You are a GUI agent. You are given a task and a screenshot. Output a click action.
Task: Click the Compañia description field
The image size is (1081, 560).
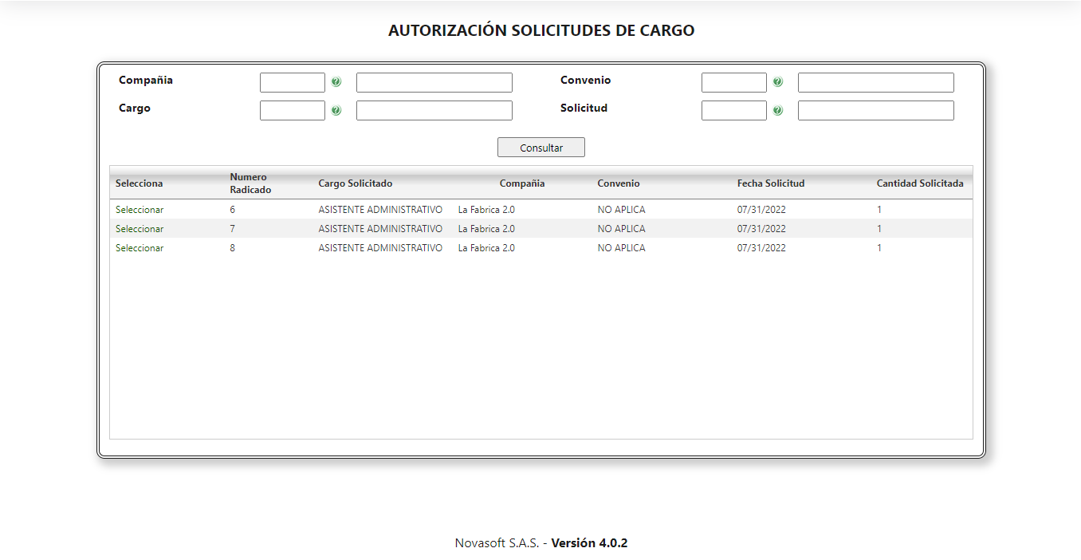tap(434, 82)
